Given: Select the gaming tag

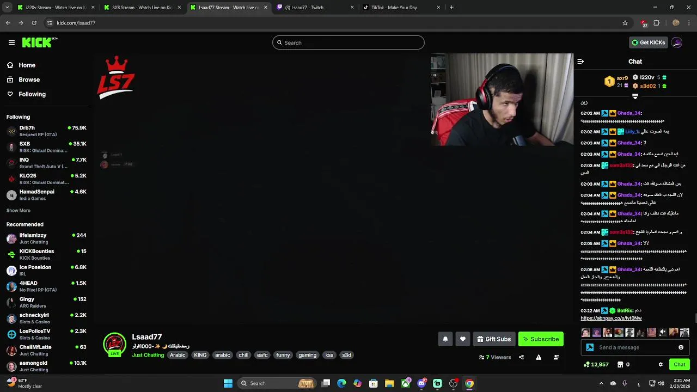Looking at the screenshot, I should tap(307, 355).
